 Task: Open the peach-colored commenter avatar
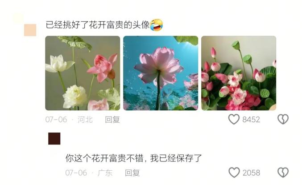(x=30, y=30)
